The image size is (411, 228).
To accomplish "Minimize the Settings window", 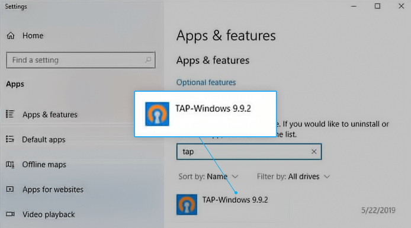I will 354,6.
